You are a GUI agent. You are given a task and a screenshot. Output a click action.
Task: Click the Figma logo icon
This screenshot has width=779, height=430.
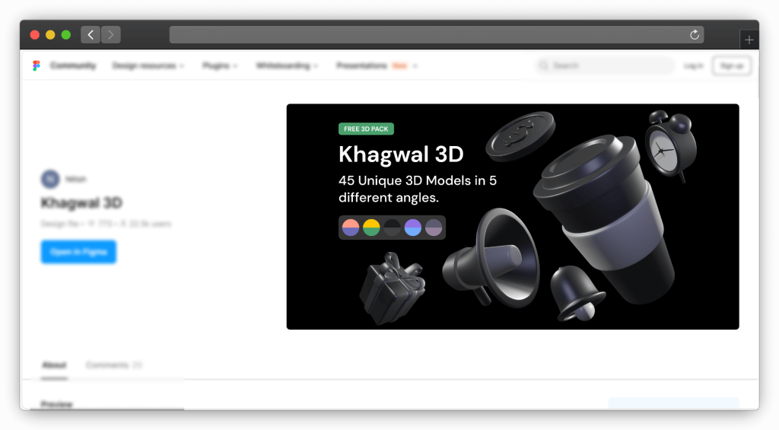coord(36,66)
